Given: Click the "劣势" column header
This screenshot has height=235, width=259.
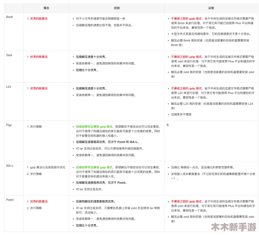Looking at the screenshot, I should [211, 8].
